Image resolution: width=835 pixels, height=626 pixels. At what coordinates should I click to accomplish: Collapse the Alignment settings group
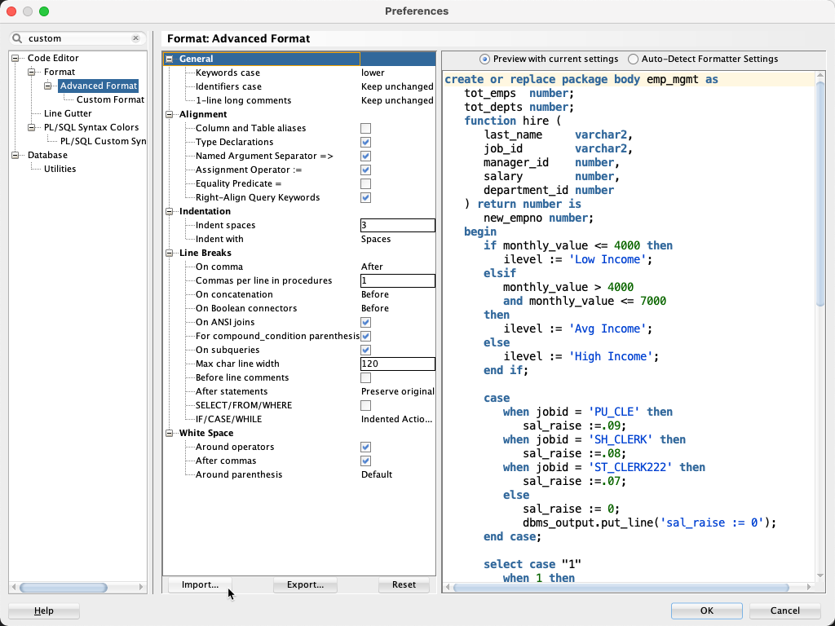170,114
